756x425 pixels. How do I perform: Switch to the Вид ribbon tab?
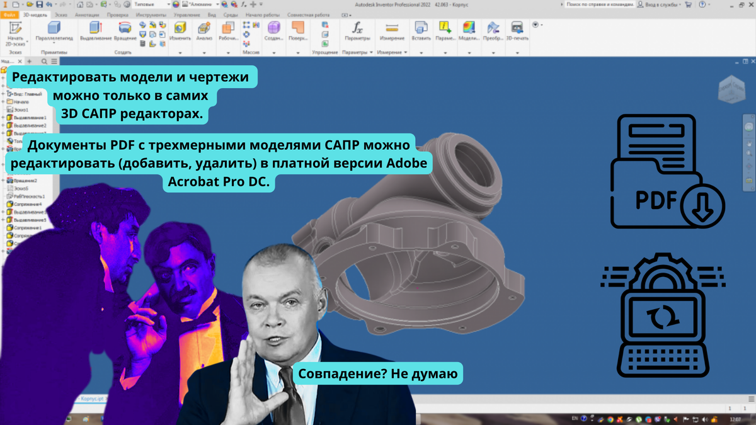click(212, 14)
